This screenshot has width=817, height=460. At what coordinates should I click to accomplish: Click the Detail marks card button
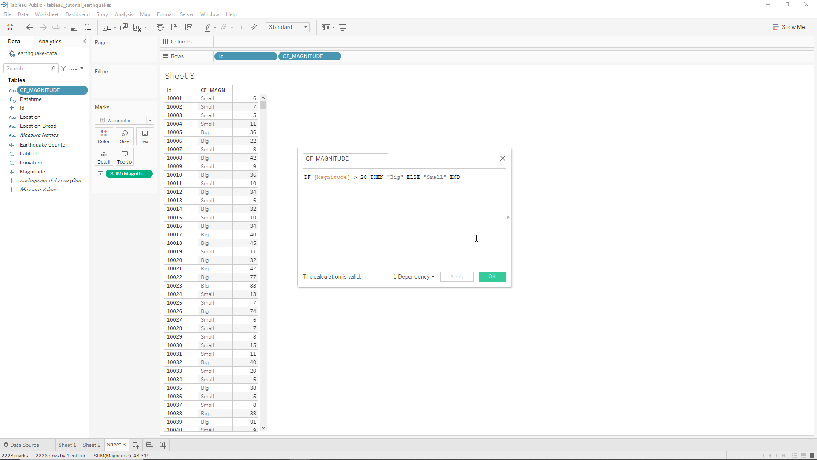pos(104,157)
